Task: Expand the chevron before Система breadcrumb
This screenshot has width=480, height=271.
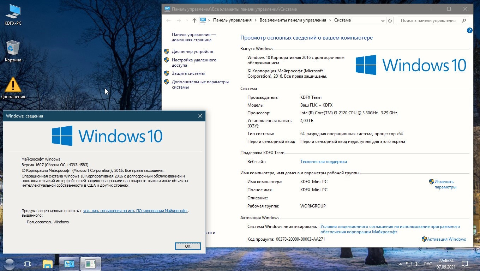Action: point(330,20)
